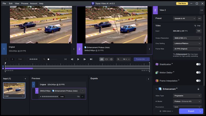Open the Help menu
Image resolution: width=206 pixels, height=116 pixels.
tap(41, 4)
